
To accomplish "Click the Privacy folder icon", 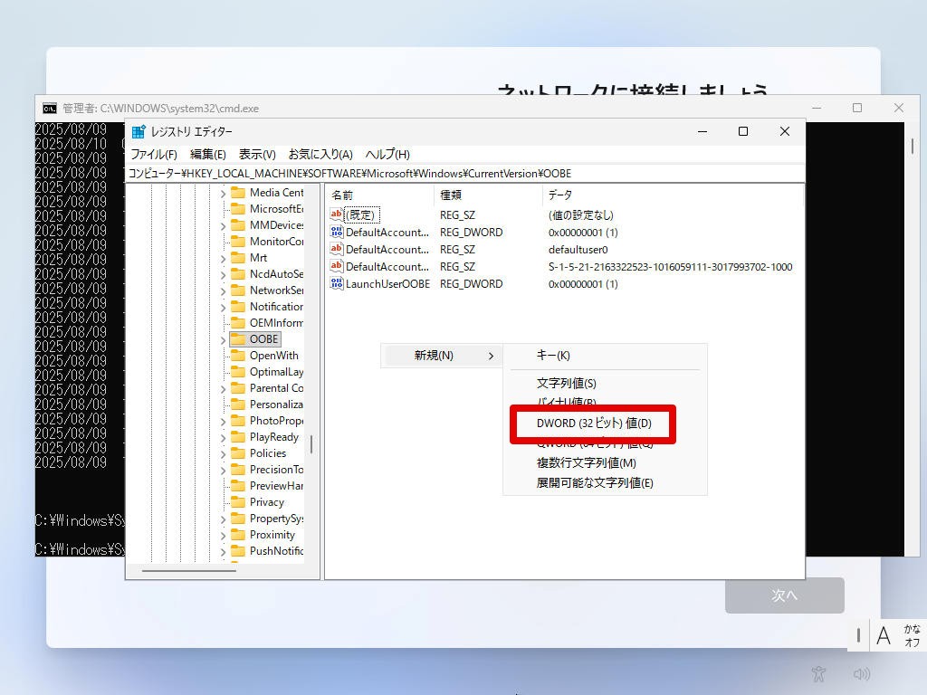I will [x=238, y=501].
